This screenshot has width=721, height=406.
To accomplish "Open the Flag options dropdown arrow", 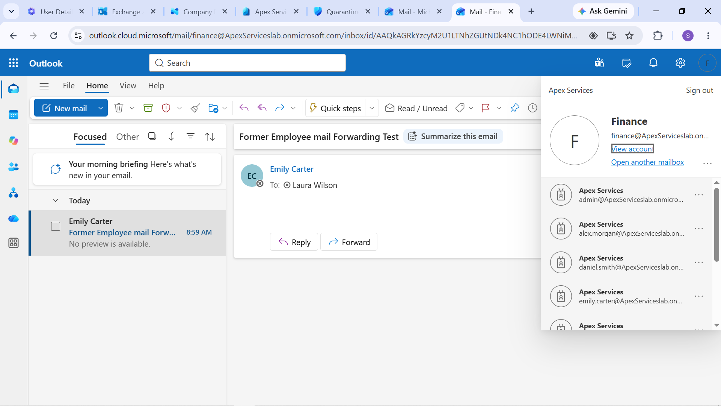I will (x=499, y=108).
